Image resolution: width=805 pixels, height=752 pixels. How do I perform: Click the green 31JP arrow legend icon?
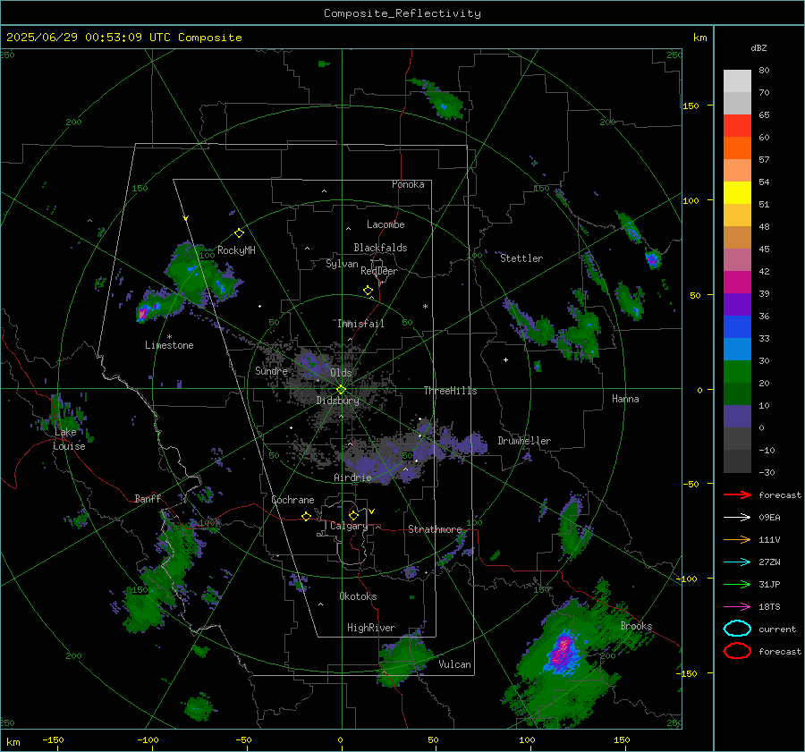pyautogui.click(x=737, y=584)
